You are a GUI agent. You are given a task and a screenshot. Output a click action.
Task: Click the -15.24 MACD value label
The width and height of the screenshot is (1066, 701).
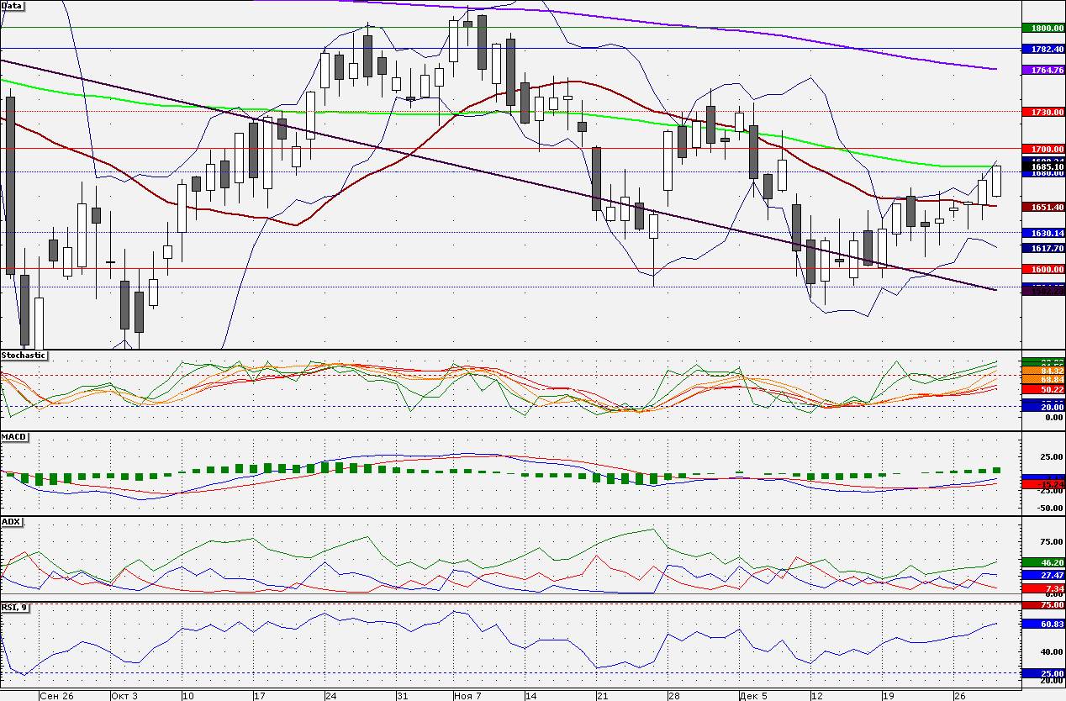(1043, 484)
